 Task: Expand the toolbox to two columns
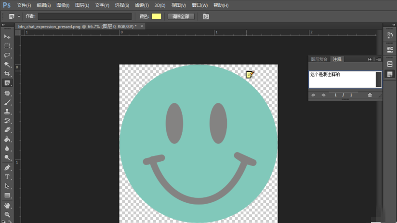(x=4, y=24)
